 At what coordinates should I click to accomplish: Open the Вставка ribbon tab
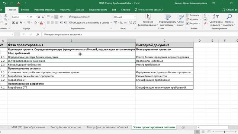click(25, 10)
